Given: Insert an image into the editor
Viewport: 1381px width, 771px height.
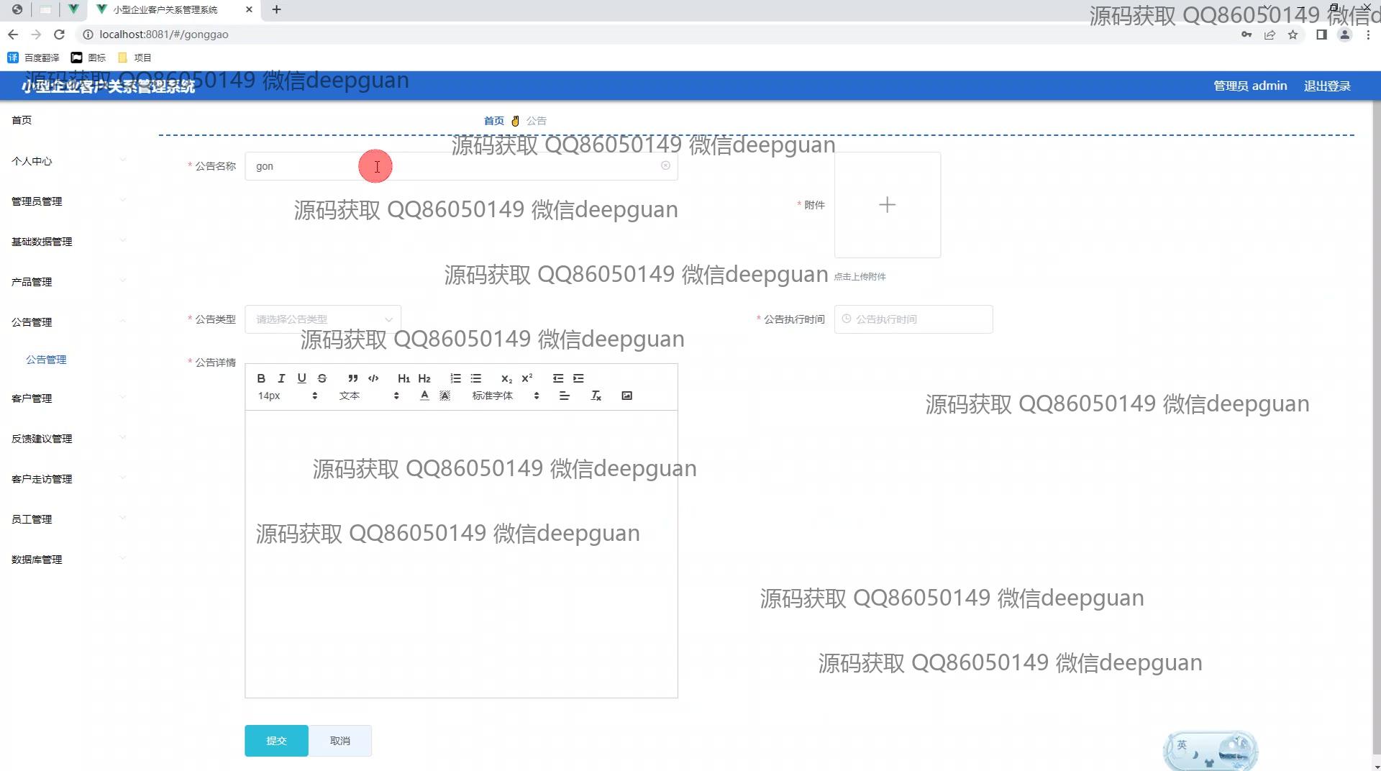Looking at the screenshot, I should coord(626,396).
